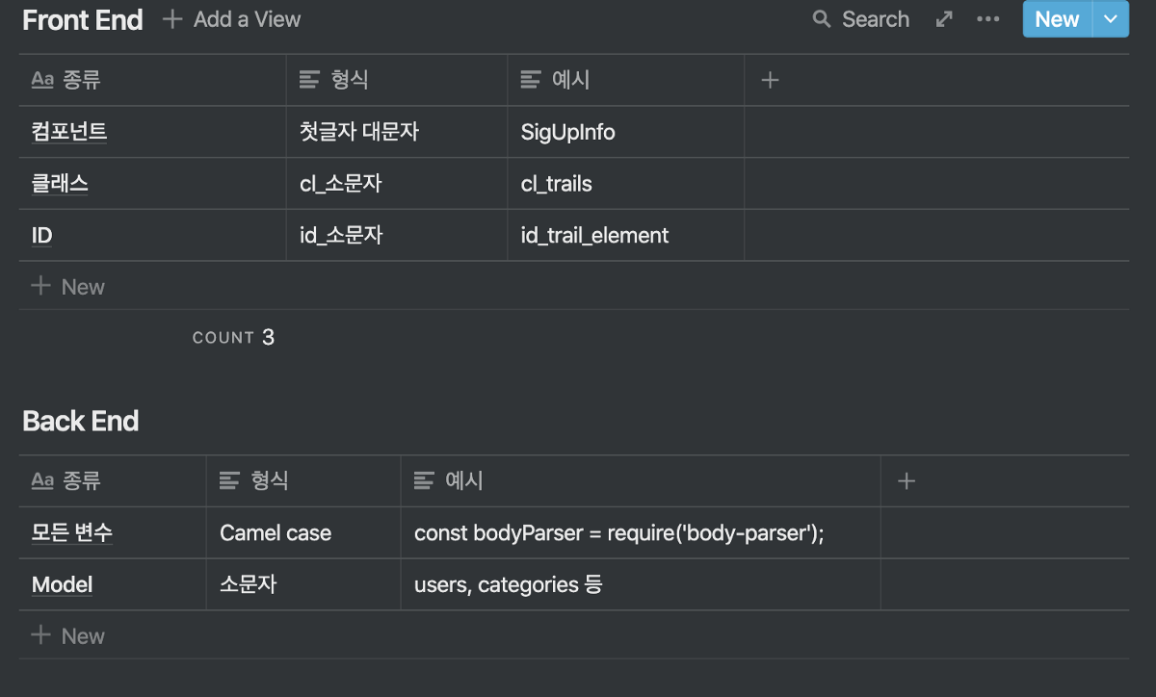
Task: Add a row with + New under Back End
Action: 69,635
